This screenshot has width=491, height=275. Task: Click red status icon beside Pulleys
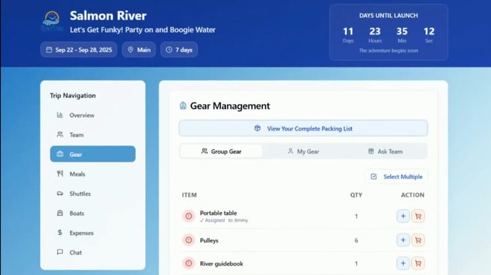tap(188, 240)
